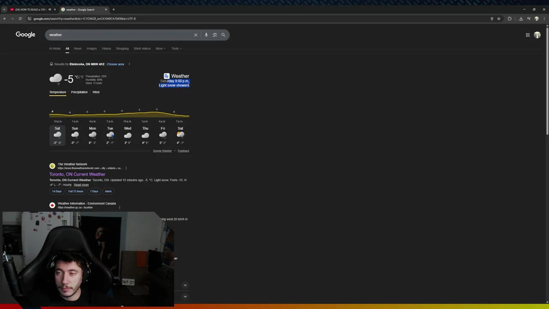549x309 pixels.
Task: Click the page vertical scrollbar thumb
Action: click(x=547, y=81)
